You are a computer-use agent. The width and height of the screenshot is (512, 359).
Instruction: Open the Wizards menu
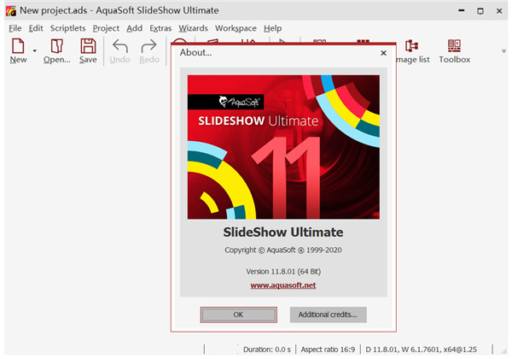[x=193, y=28]
